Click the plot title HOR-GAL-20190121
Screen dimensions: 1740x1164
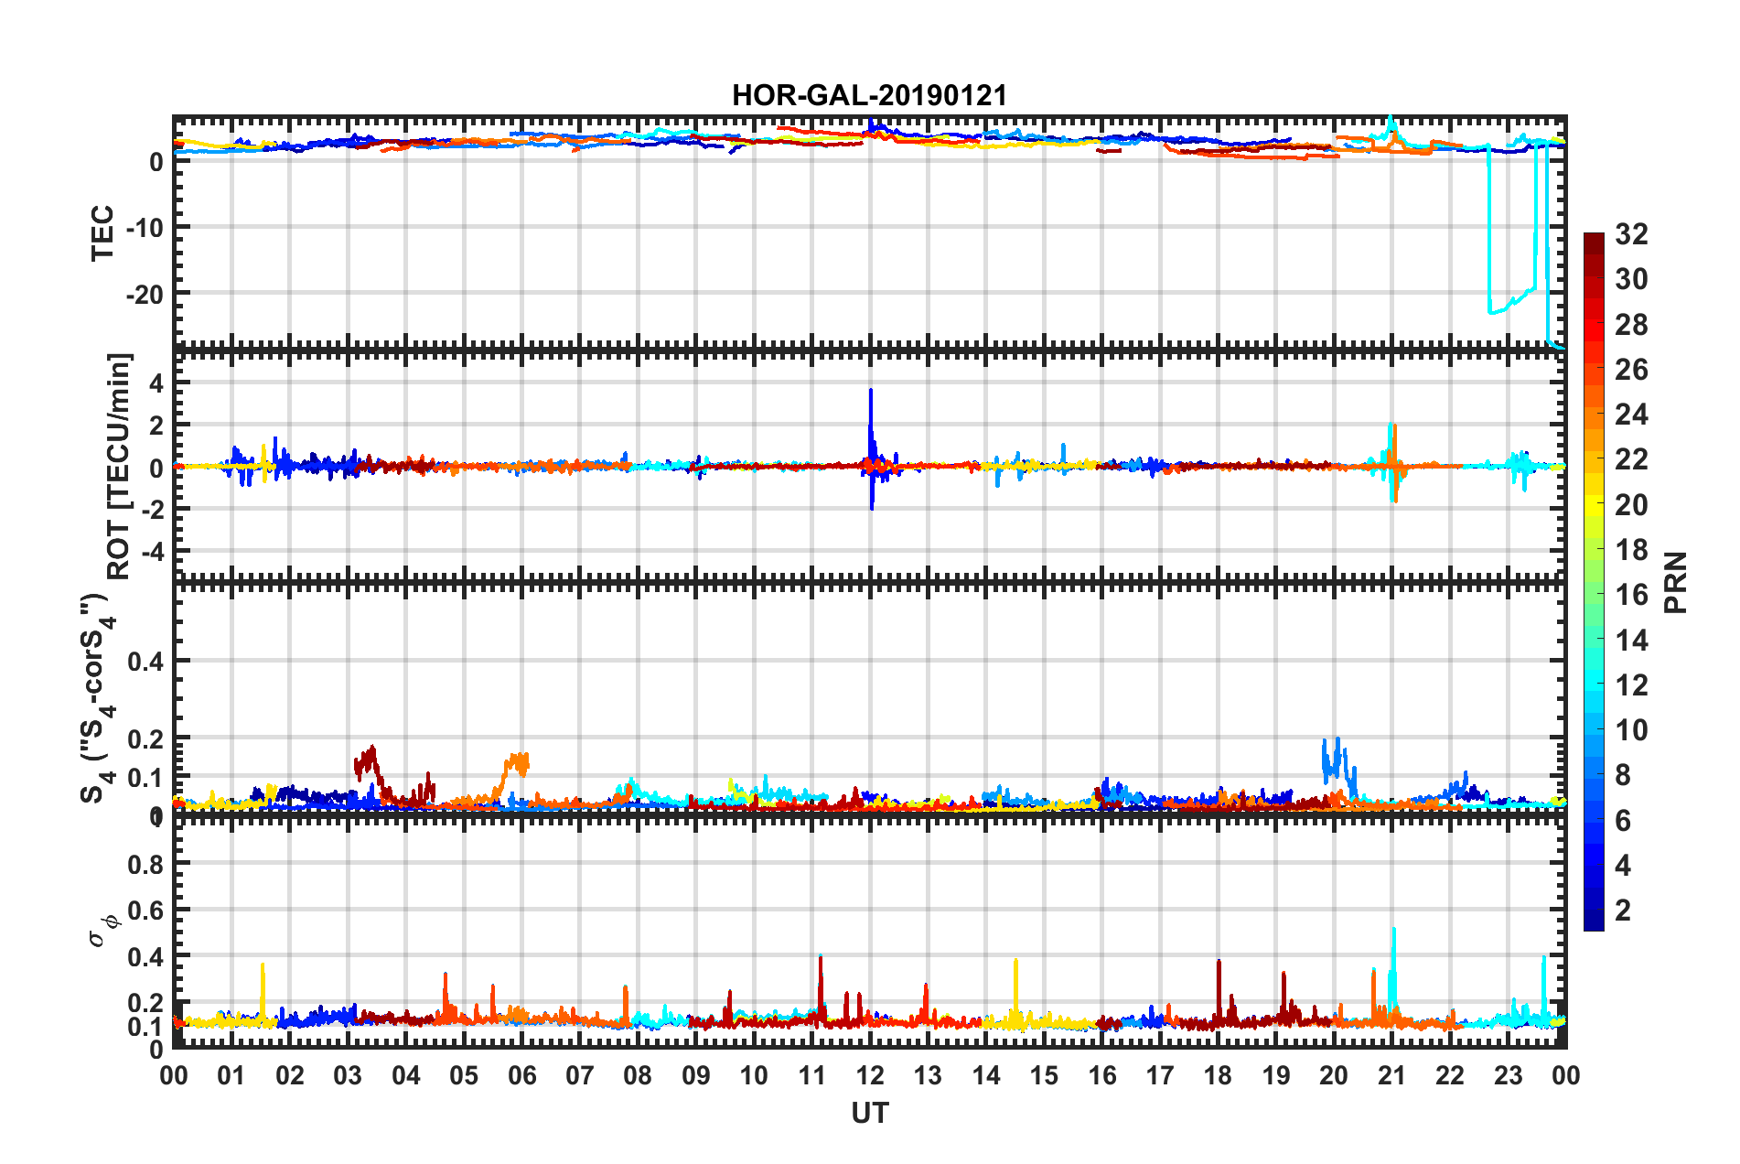[869, 95]
